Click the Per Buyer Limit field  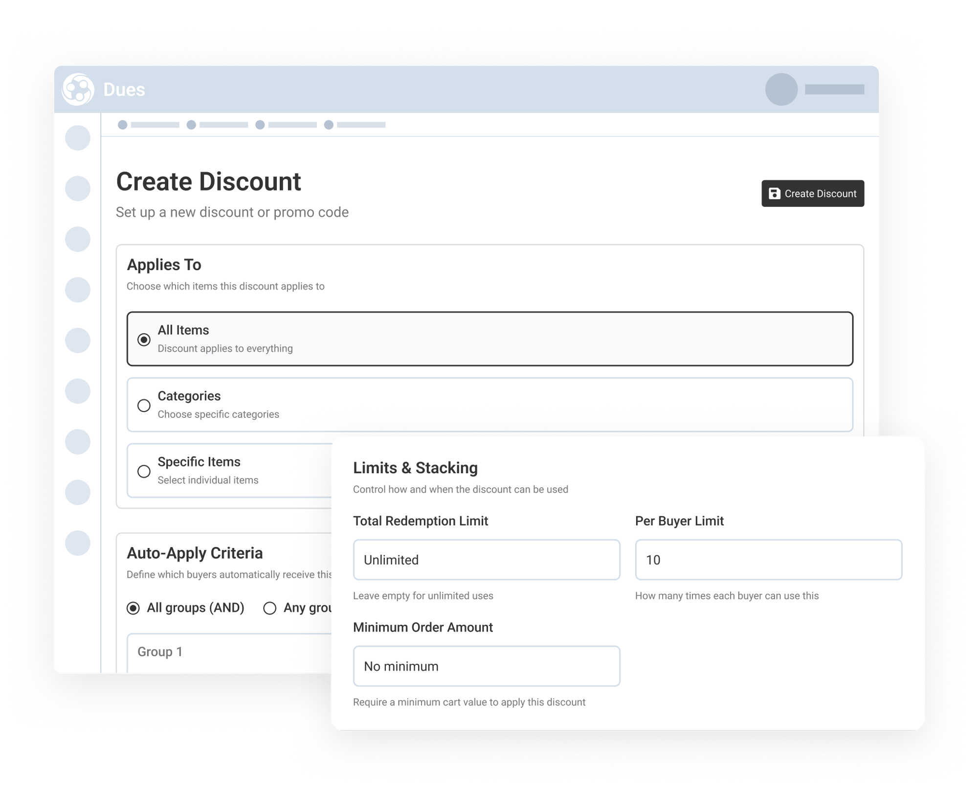[x=768, y=559]
